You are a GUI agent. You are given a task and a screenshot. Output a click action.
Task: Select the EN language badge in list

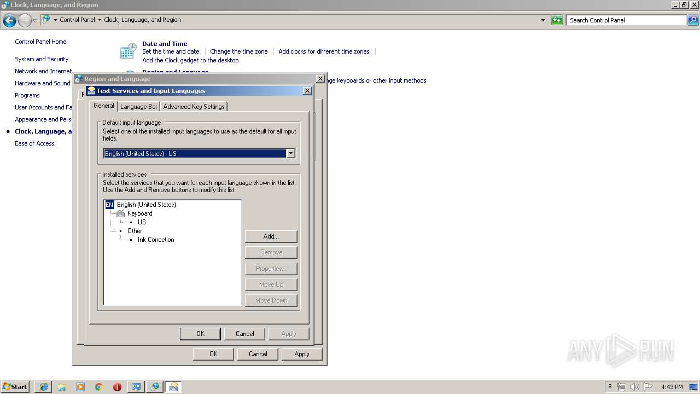pos(109,205)
